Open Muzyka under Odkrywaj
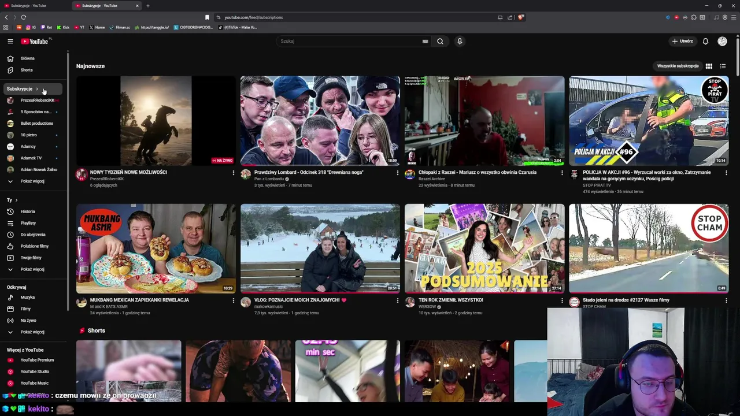Viewport: 740px width, 416px height. coord(32,298)
